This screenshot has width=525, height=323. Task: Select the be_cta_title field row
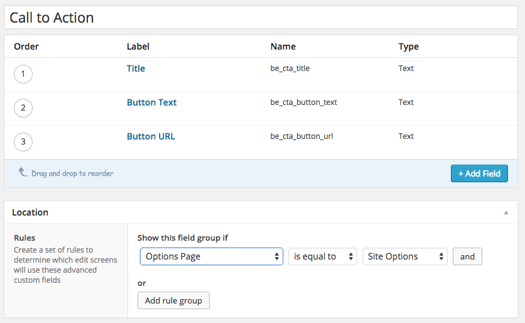[x=261, y=74]
